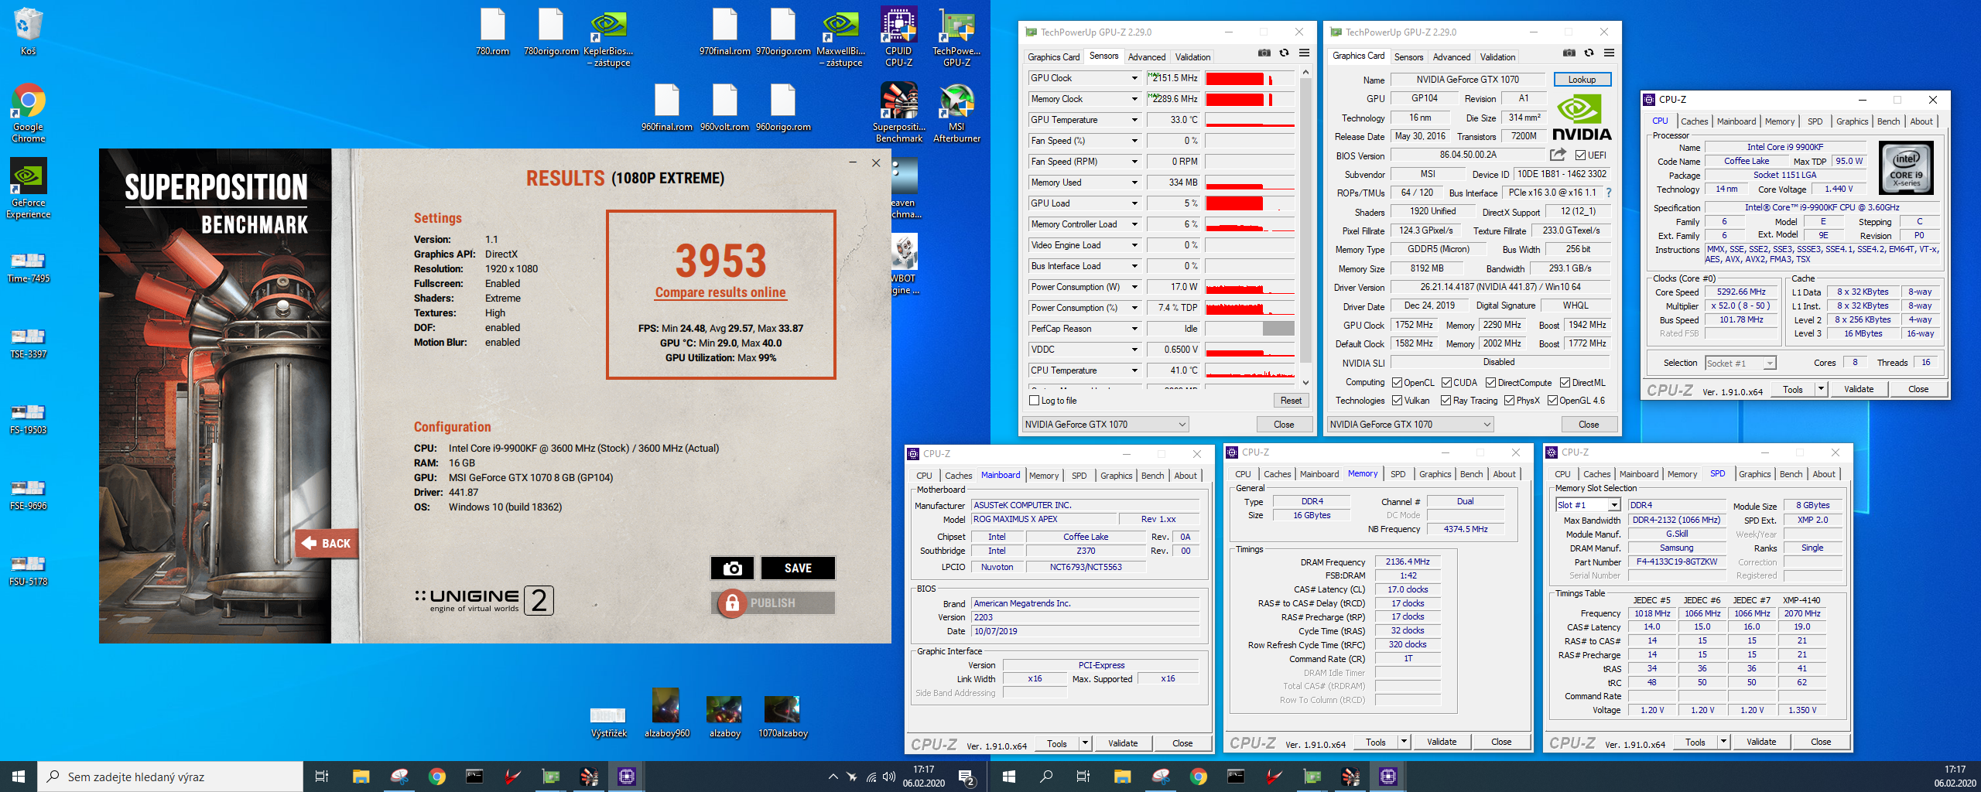1981x792 pixels.
Task: Open the MaxwellBios shortcut icon
Action: click(x=841, y=37)
